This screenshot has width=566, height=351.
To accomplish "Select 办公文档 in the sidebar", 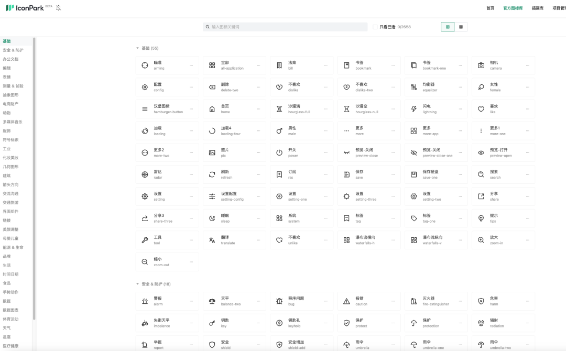I will (10, 59).
